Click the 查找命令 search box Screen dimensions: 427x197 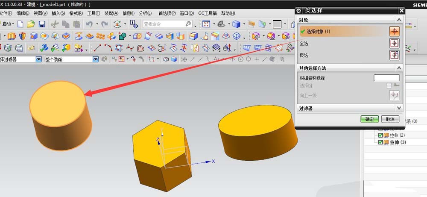pos(167,24)
